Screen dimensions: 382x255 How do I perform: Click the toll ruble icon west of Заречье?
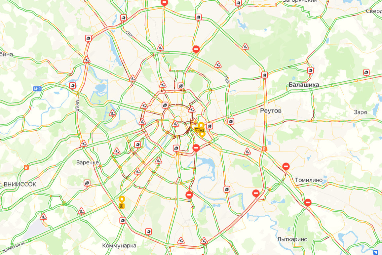[26, 167]
